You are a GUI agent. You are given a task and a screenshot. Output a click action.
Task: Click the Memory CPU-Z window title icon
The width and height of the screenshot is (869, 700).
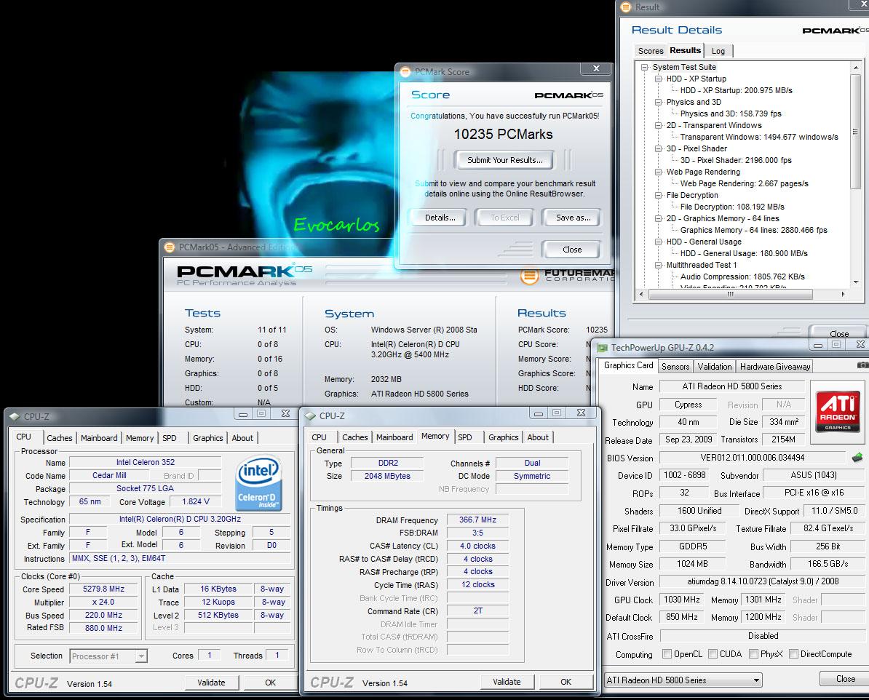(310, 415)
